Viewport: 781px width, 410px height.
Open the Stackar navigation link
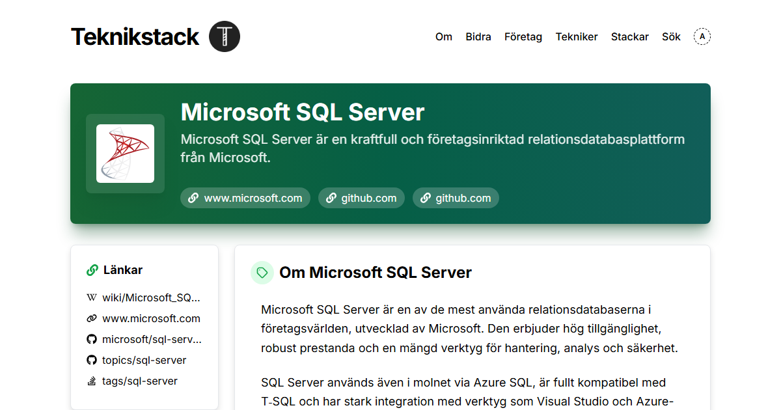point(630,36)
